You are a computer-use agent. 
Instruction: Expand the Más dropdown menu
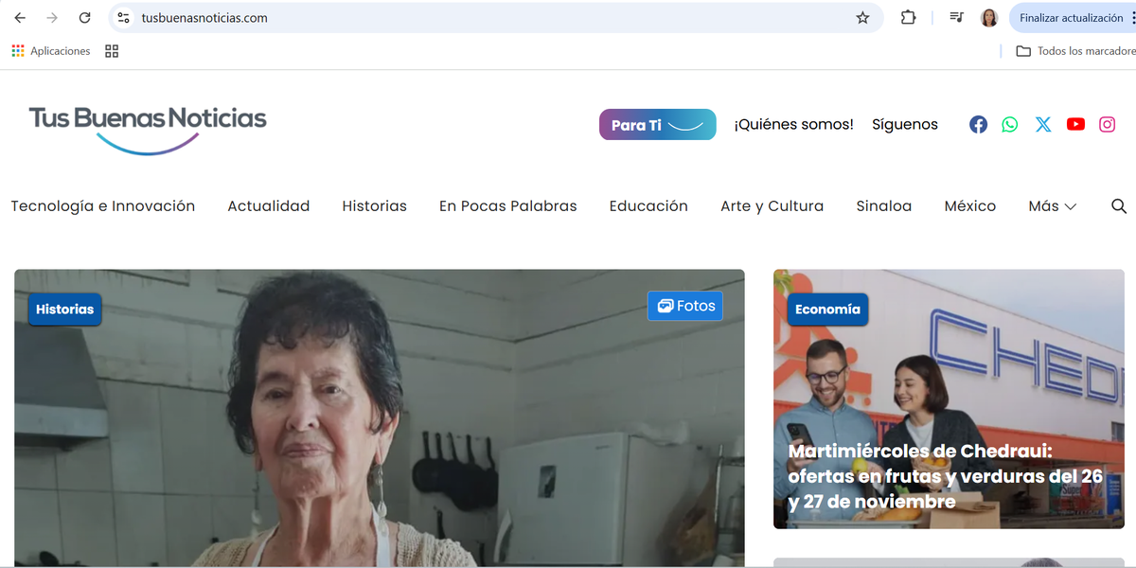pyautogui.click(x=1053, y=206)
